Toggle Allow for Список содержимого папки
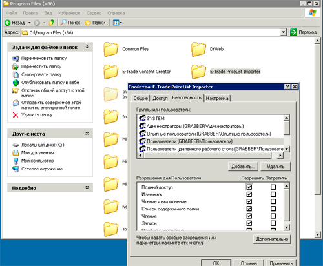Screen dimensions: 323x266 tap(249, 209)
